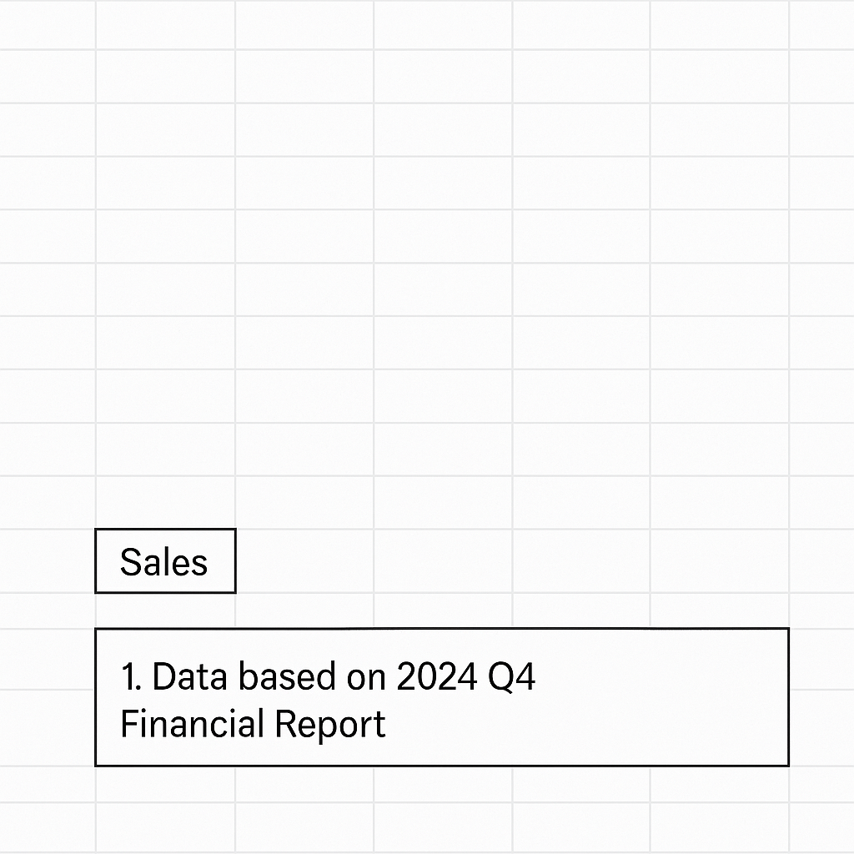Viewport: 854px width, 854px height.
Task: Click the empty cell directly below the note box
Action: coord(165,784)
